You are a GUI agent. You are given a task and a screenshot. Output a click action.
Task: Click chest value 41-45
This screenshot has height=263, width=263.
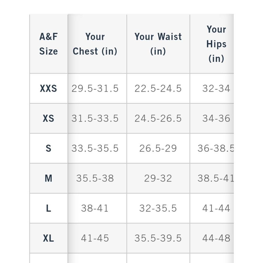(x=95, y=238)
